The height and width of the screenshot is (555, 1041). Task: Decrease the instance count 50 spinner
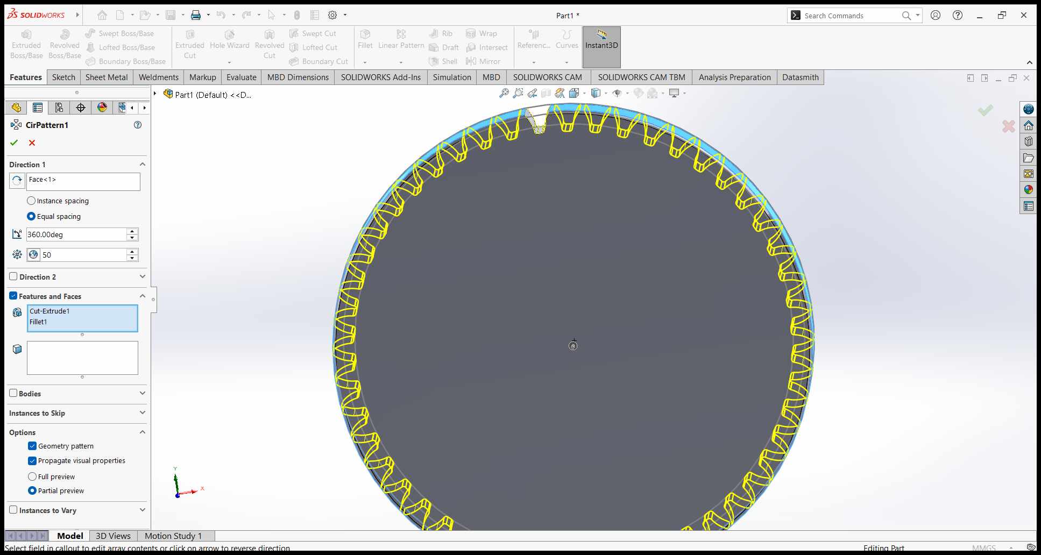(132, 258)
